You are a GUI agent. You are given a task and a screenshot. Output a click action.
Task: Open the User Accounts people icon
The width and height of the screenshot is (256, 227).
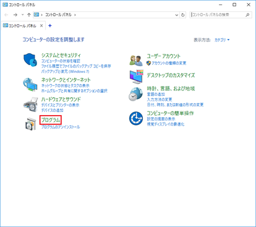[136, 61]
